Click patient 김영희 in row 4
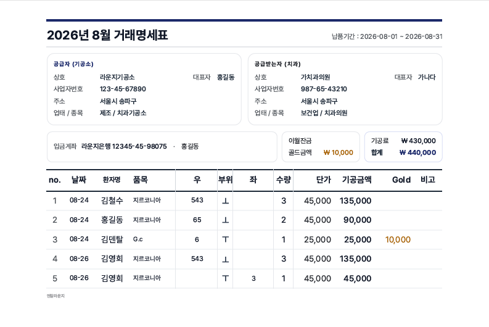Image resolution: width=489 pixels, height=327 pixels. pos(112,259)
